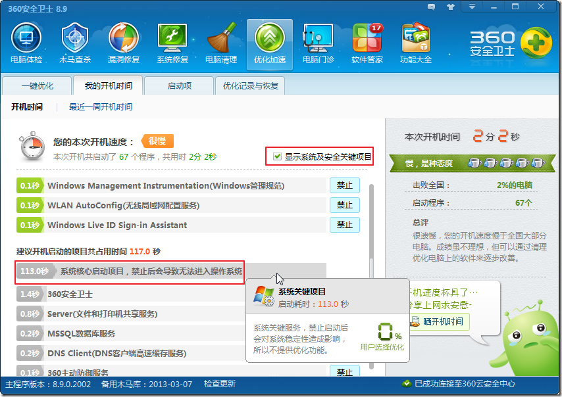Click 禁止 for Windows Management Instrumentation
Screen dimensions: 562x397
click(344, 185)
